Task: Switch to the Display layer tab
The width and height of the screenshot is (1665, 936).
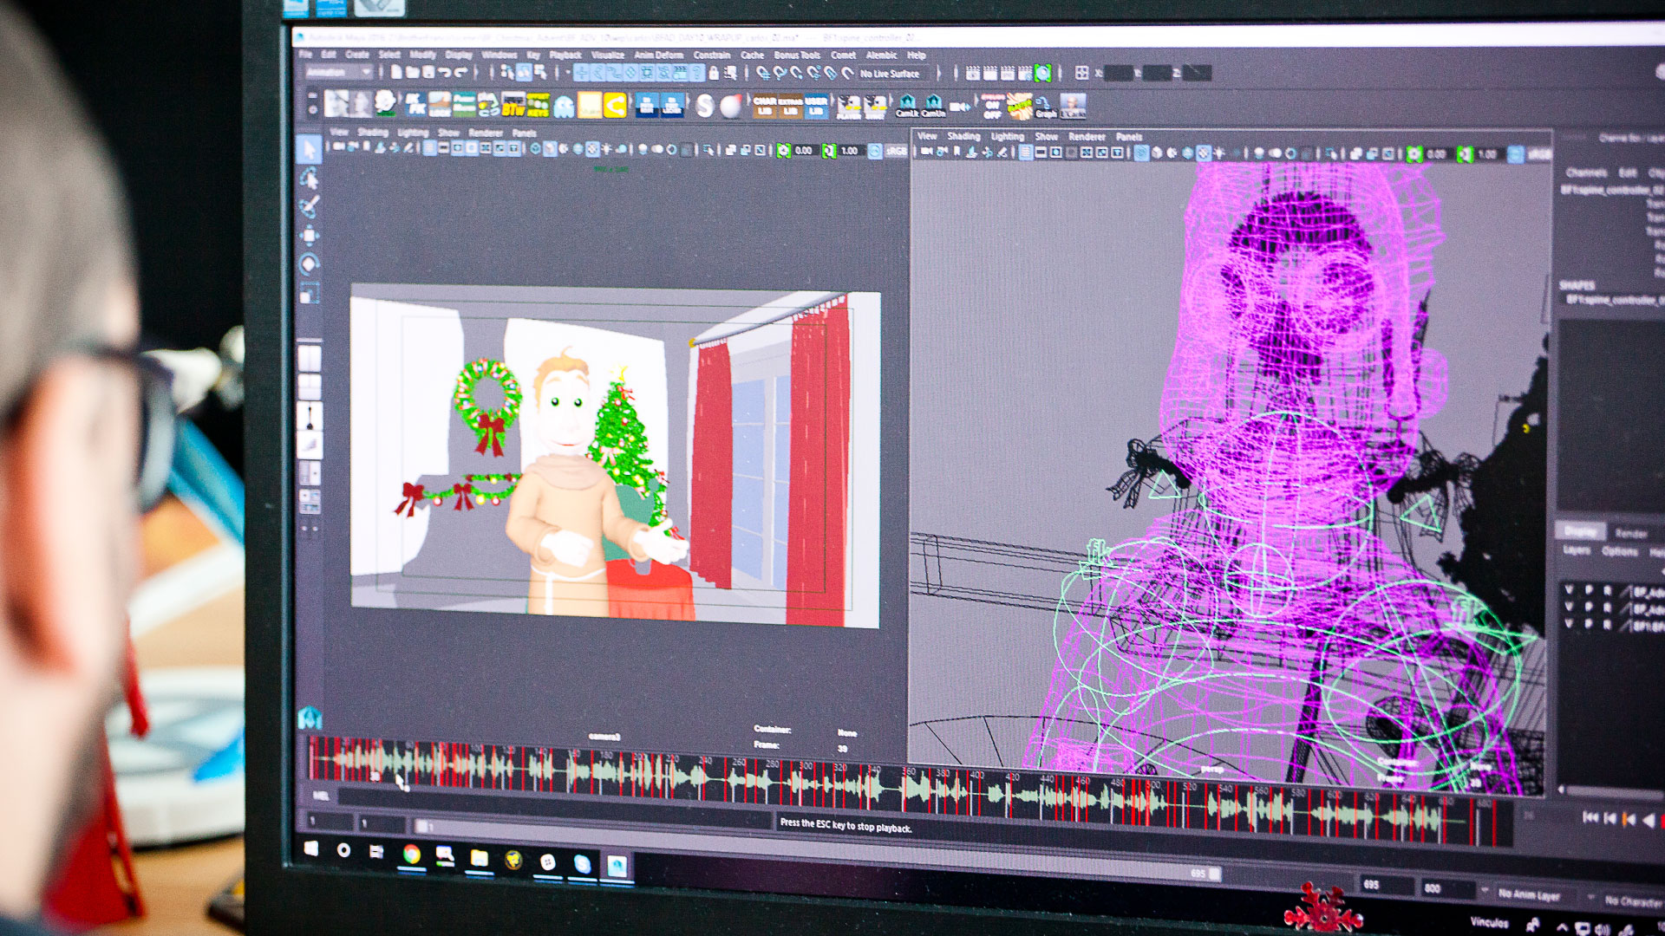Action: [1580, 530]
